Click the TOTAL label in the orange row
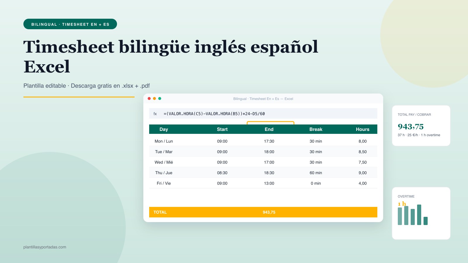 coord(160,212)
